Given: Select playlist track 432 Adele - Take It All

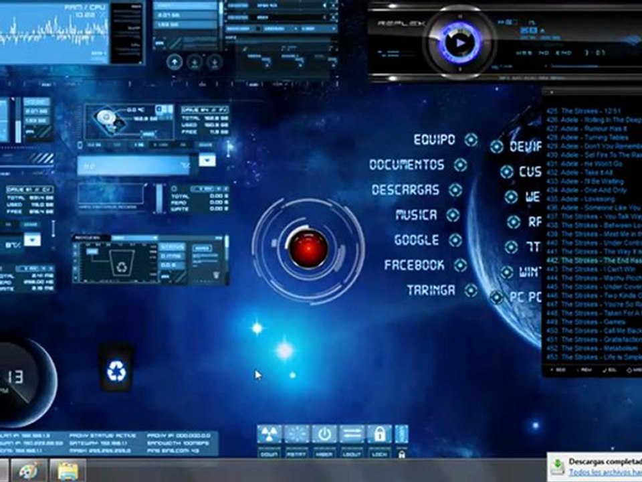Looking at the screenshot, I should point(579,173).
